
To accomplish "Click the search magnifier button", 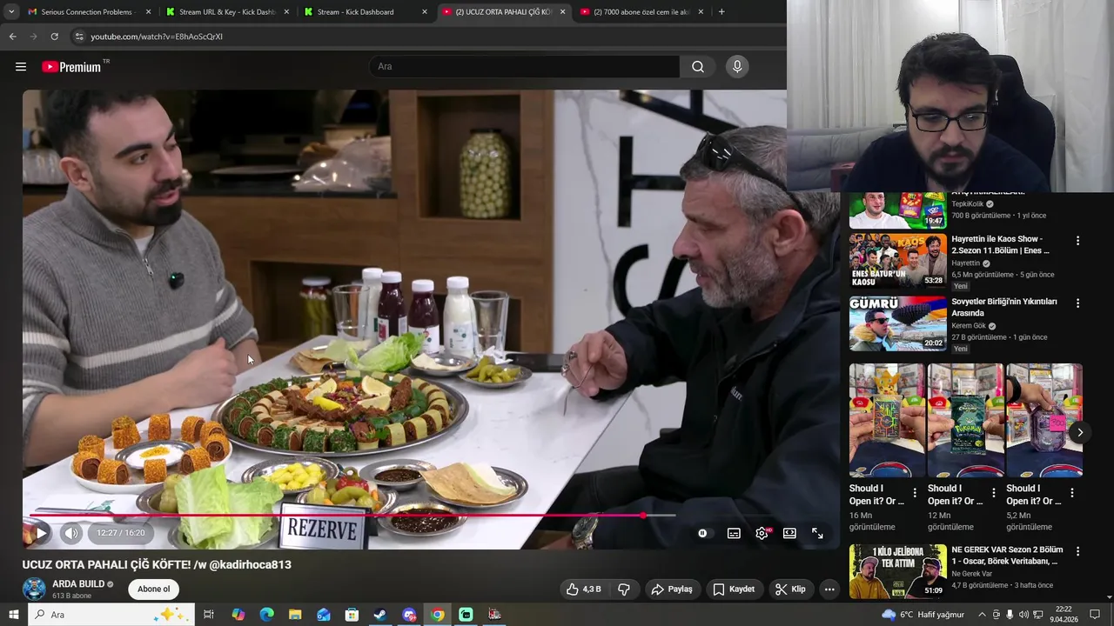I will tap(698, 67).
